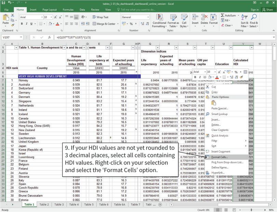This screenshot has height=212, width=277.
Task: Open the Fill Color picker
Action: point(51,24)
